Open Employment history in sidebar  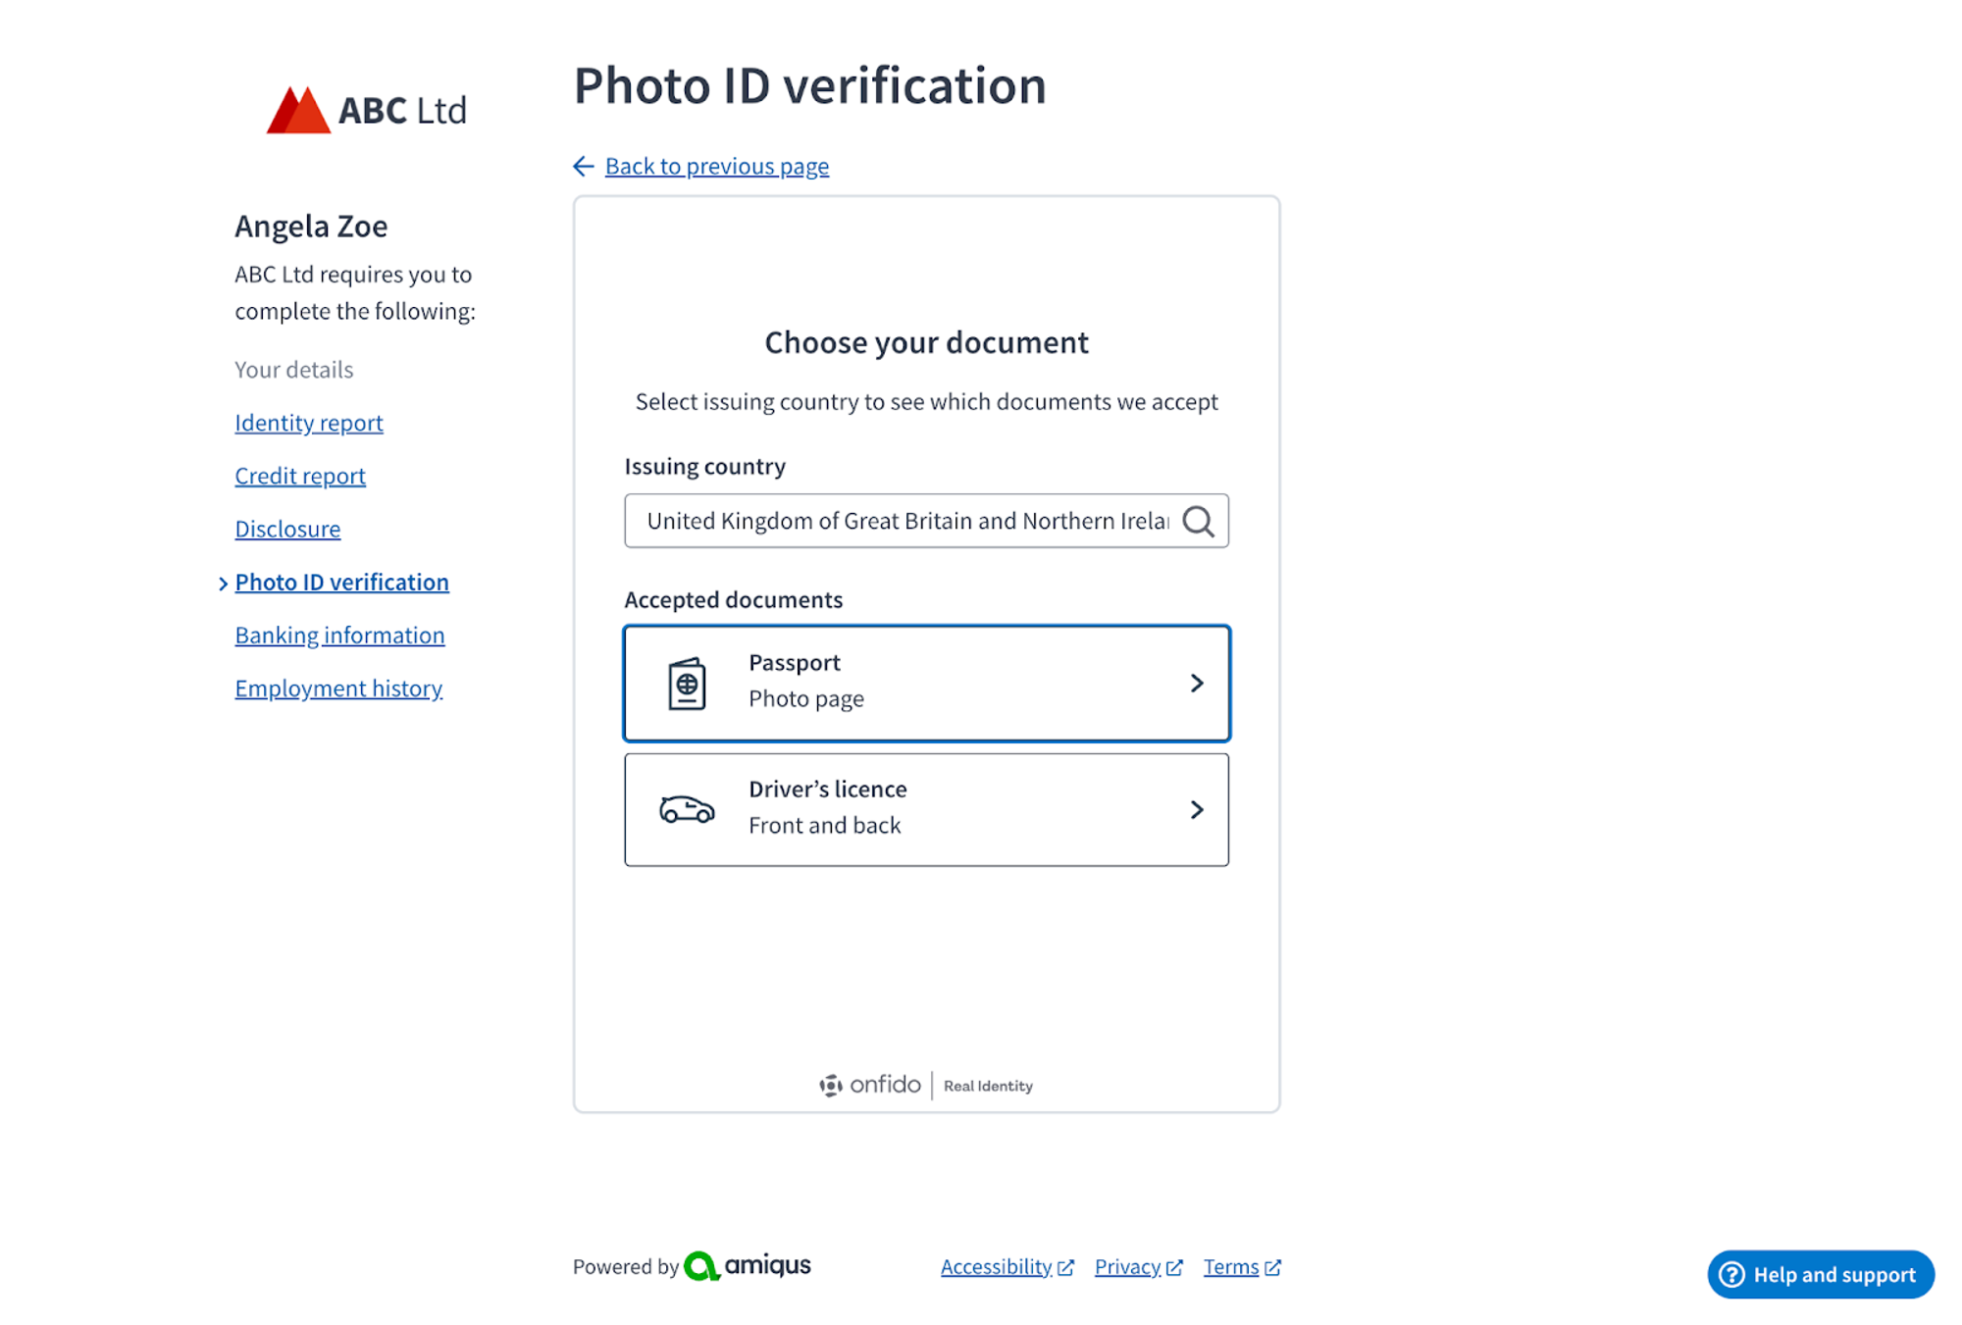pyautogui.click(x=338, y=688)
